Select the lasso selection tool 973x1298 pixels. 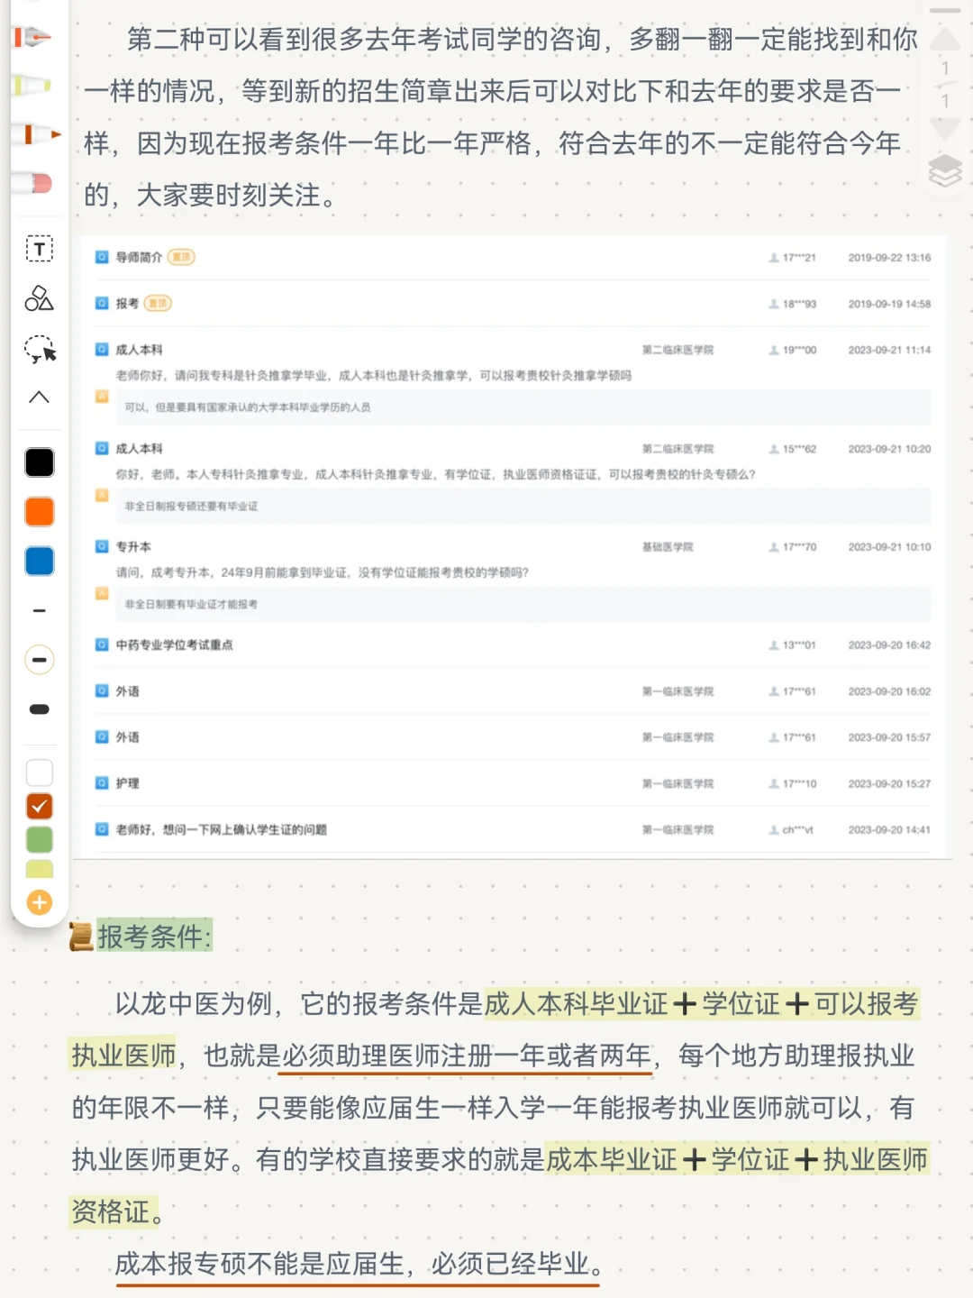(x=40, y=349)
